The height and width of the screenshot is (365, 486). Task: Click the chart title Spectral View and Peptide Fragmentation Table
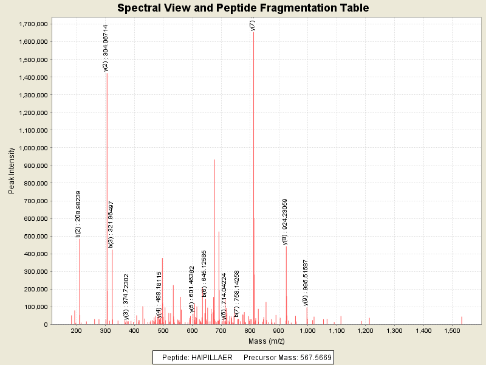[x=243, y=8]
